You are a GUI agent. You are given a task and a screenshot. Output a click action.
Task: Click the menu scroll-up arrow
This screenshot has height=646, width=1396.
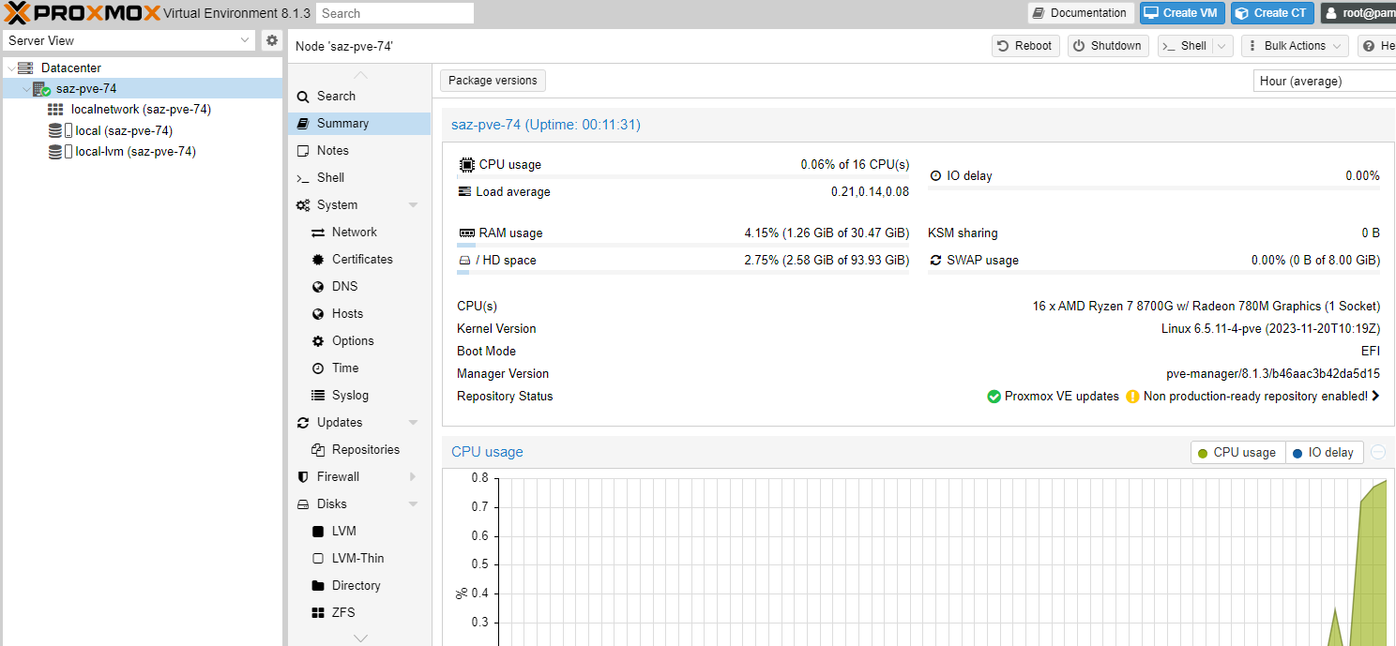point(360,74)
